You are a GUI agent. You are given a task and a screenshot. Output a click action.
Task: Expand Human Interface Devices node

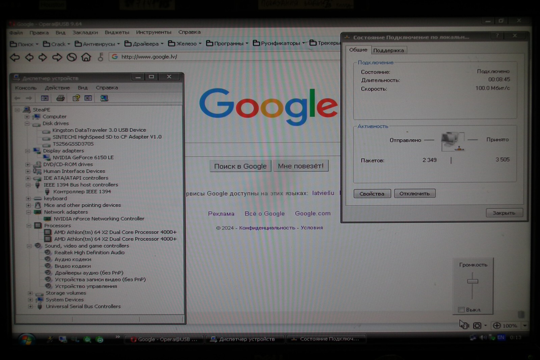28,171
